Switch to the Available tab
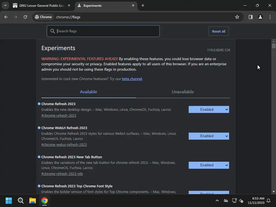The height and width of the screenshot is (207, 276). pyautogui.click(x=88, y=92)
